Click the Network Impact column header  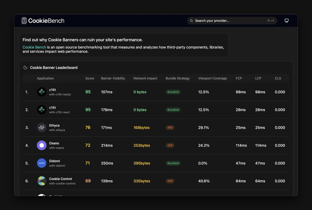(x=145, y=78)
